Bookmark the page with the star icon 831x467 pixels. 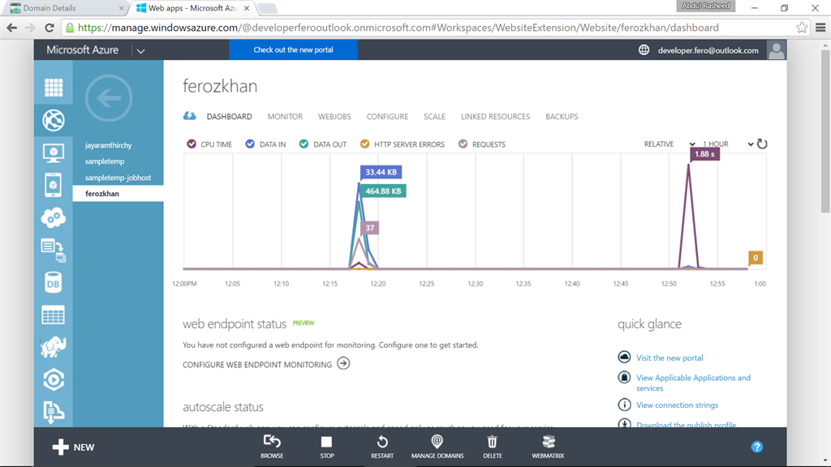(x=802, y=28)
